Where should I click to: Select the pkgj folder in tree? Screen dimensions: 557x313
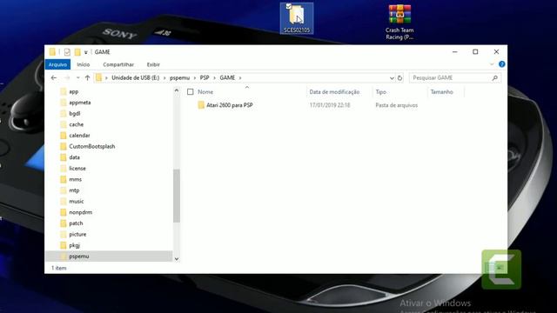click(x=74, y=245)
